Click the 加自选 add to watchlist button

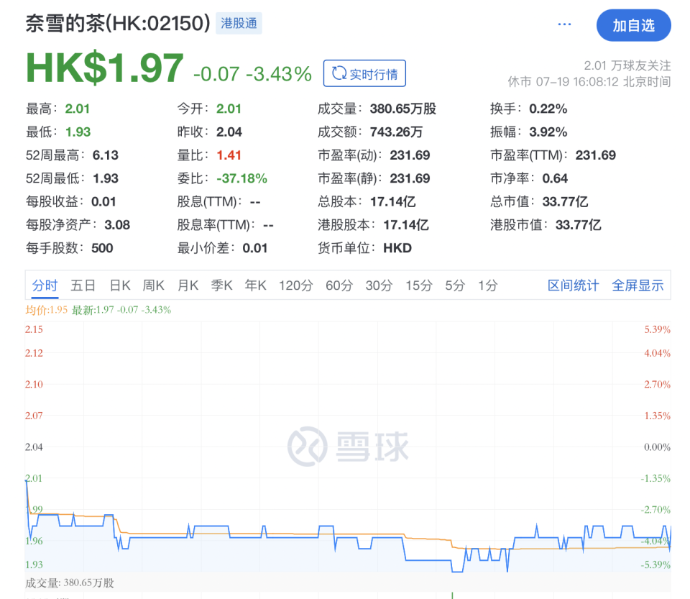pos(633,25)
